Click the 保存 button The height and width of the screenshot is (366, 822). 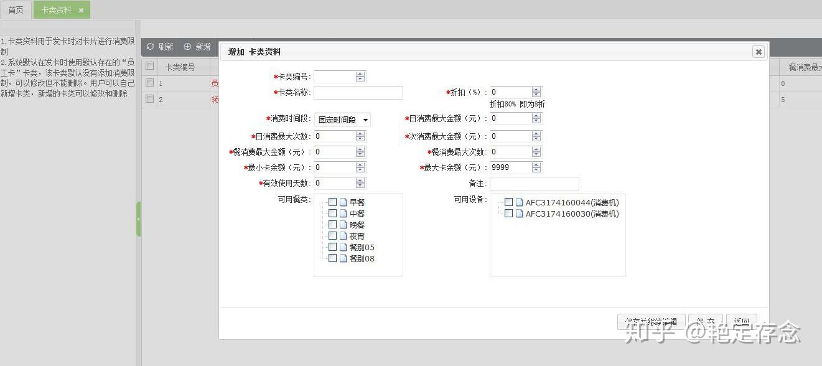(705, 322)
